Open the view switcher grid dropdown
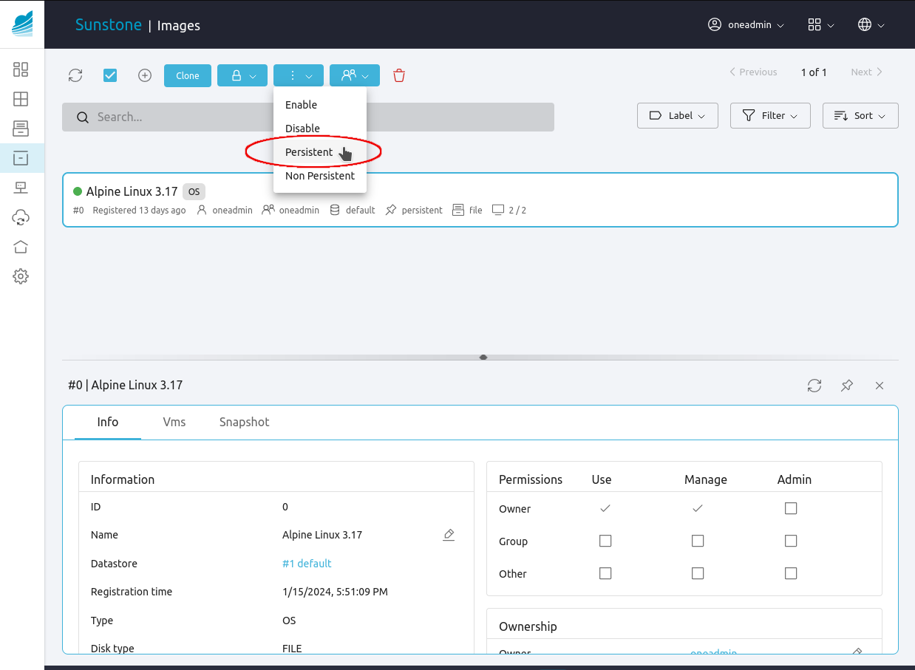Screen dimensions: 915x670 [x=821, y=24]
